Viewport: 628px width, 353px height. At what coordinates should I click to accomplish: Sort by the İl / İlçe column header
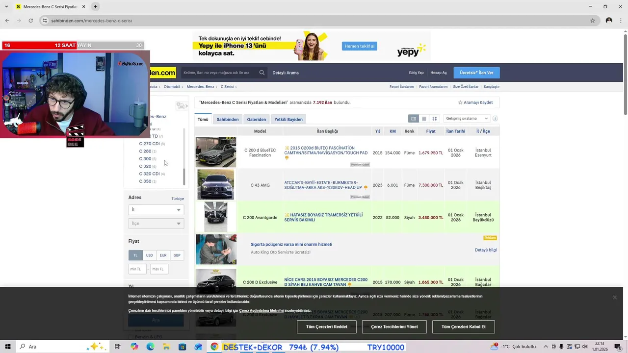(483, 131)
